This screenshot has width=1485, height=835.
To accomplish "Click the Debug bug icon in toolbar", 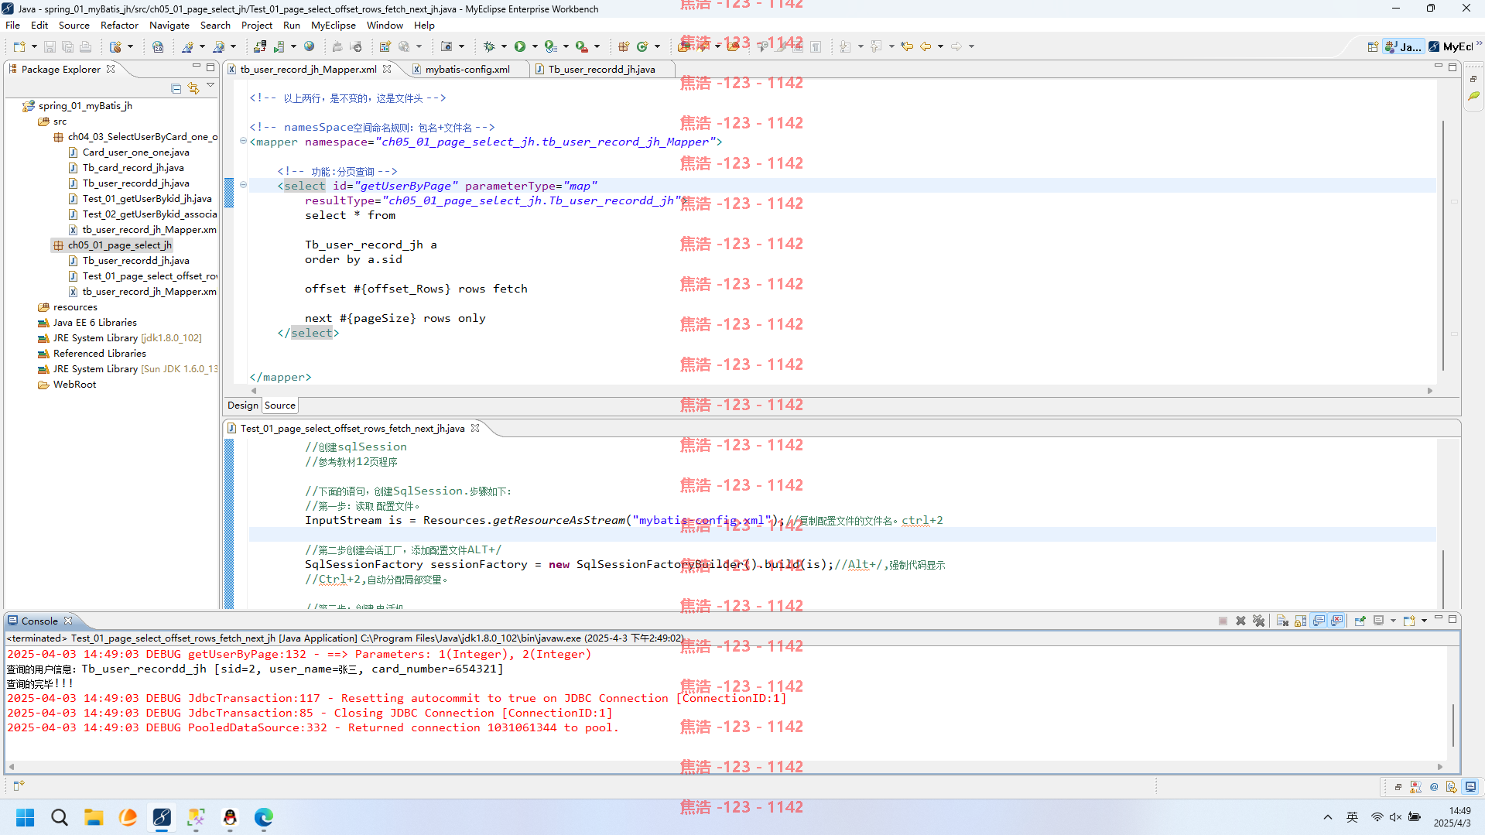I will click(489, 46).
